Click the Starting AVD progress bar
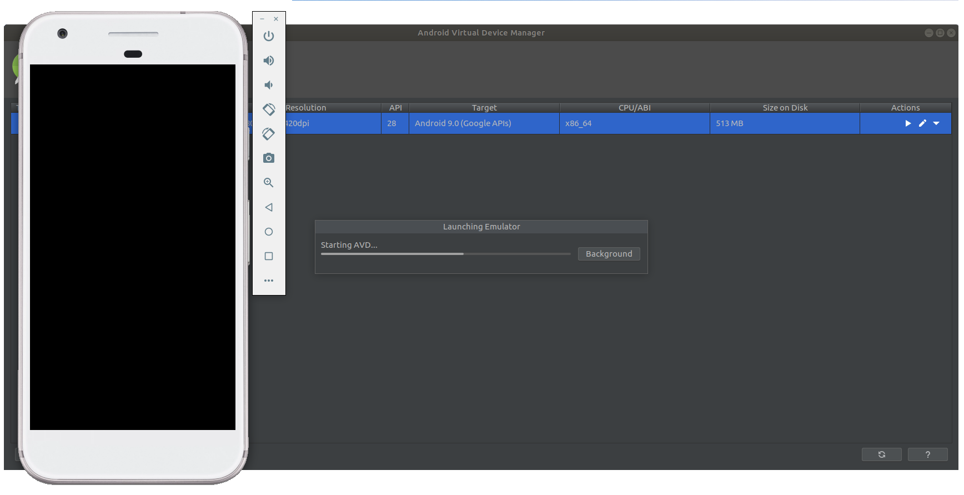The height and width of the screenshot is (495, 964). point(445,254)
